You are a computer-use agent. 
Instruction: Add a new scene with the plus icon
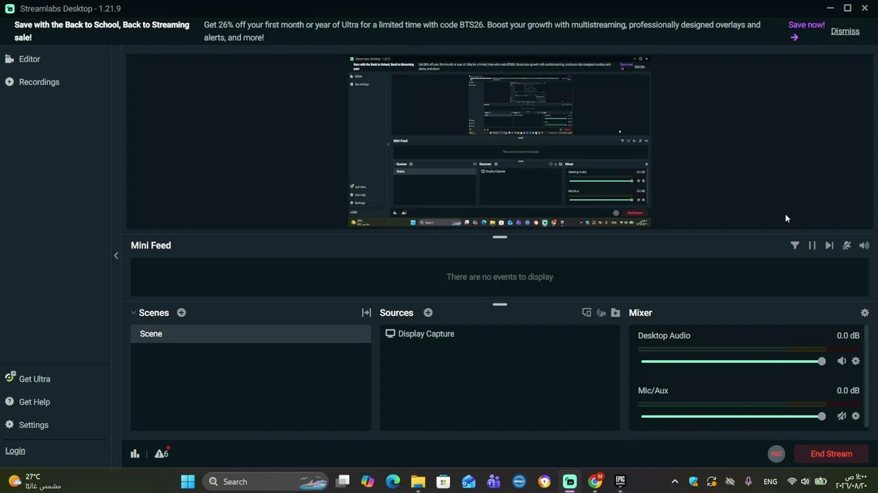[x=181, y=313]
